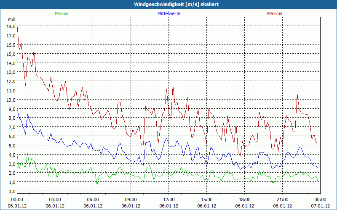Click the 4,0 y-axis value
The width and height of the screenshot is (337, 210).
coord(12,155)
